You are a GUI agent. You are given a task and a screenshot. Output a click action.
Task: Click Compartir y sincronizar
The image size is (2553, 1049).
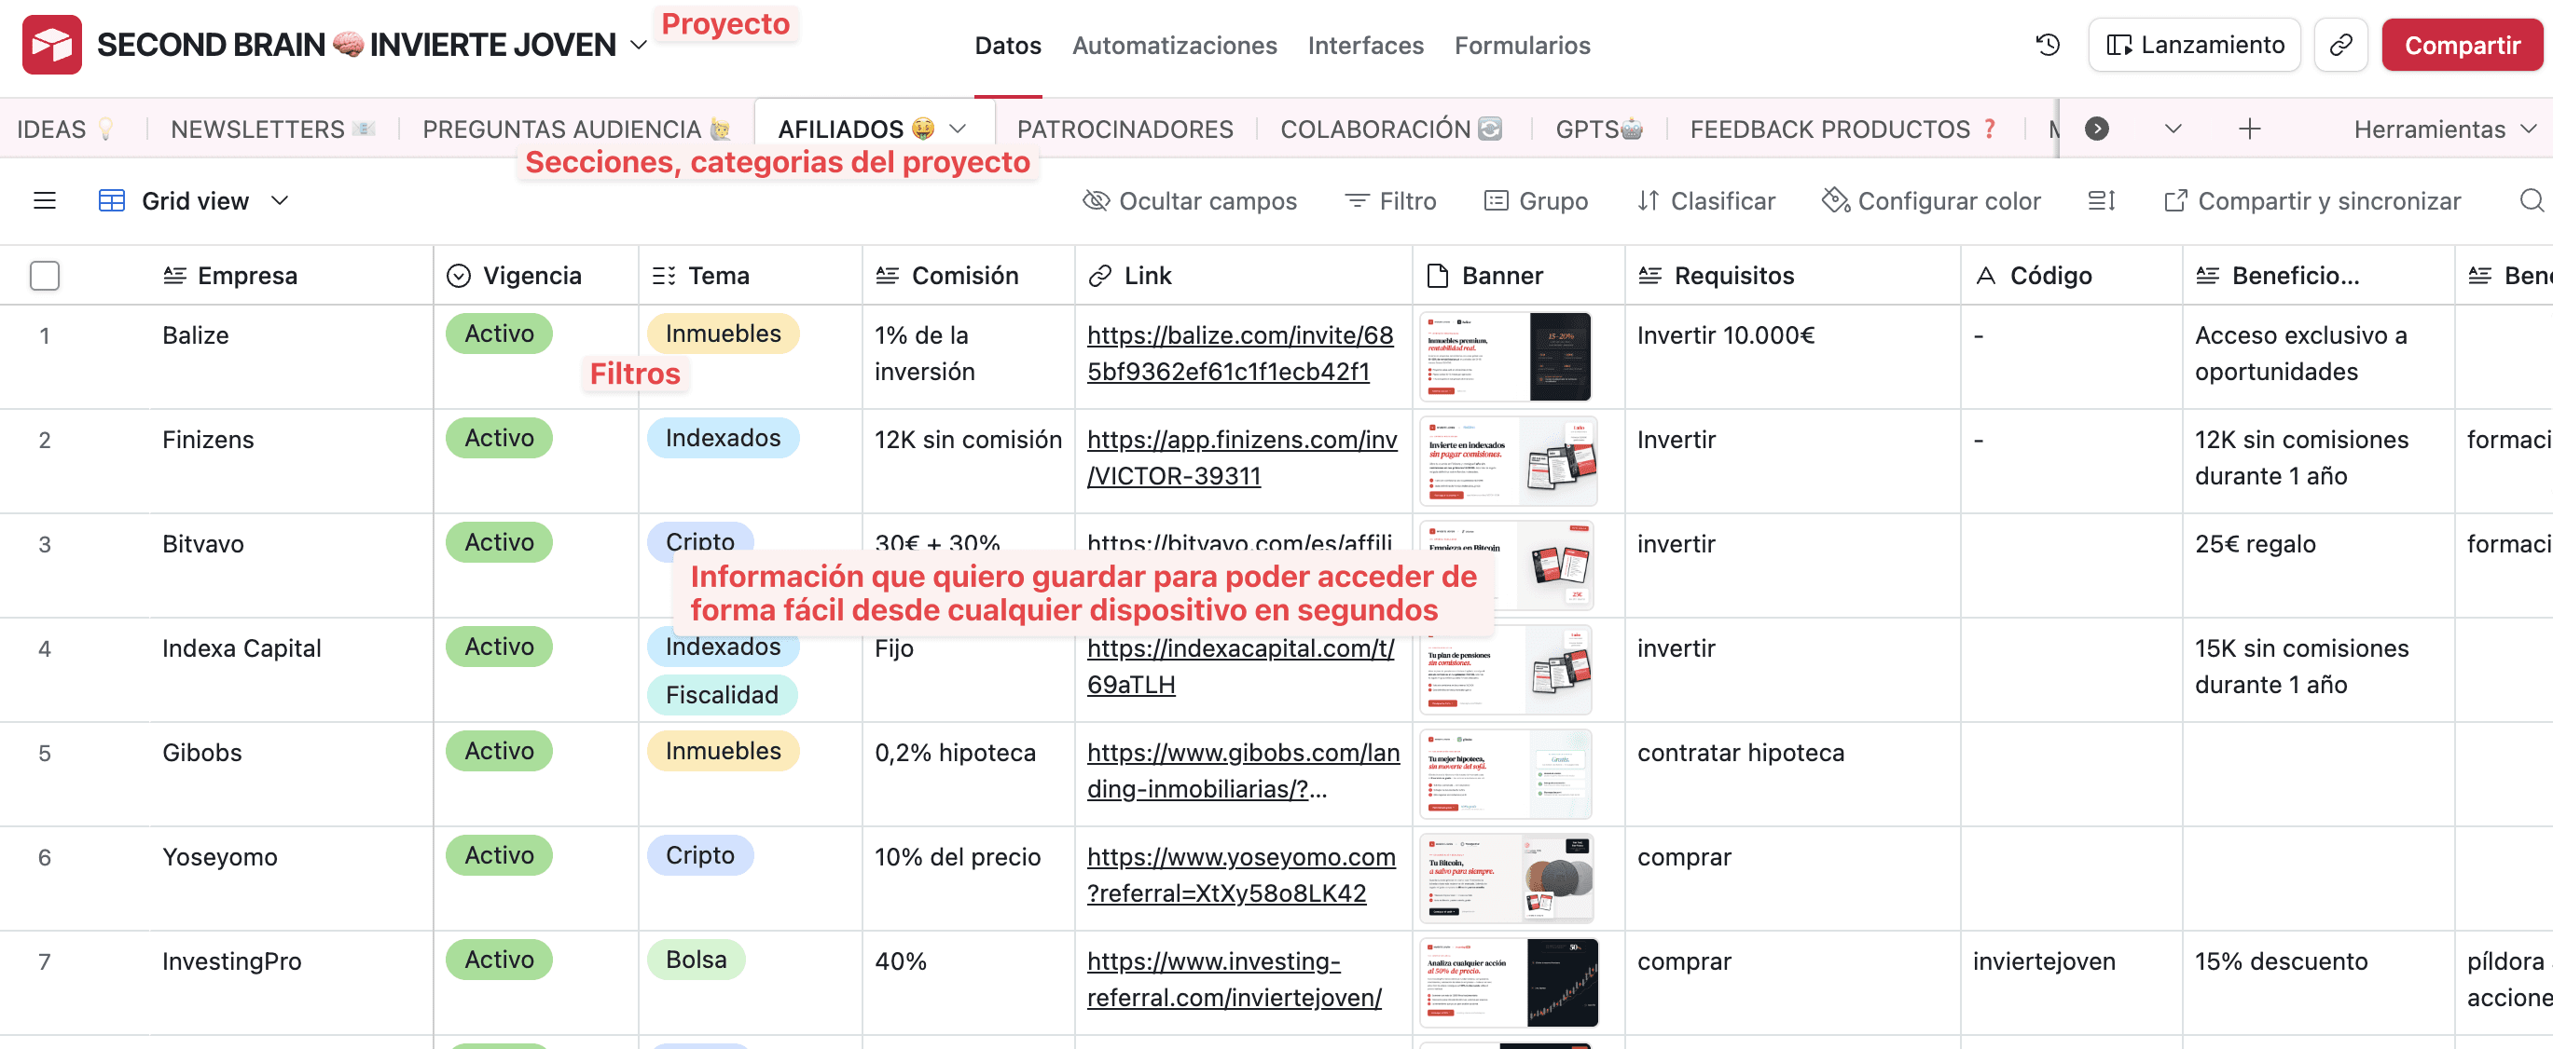(2312, 201)
